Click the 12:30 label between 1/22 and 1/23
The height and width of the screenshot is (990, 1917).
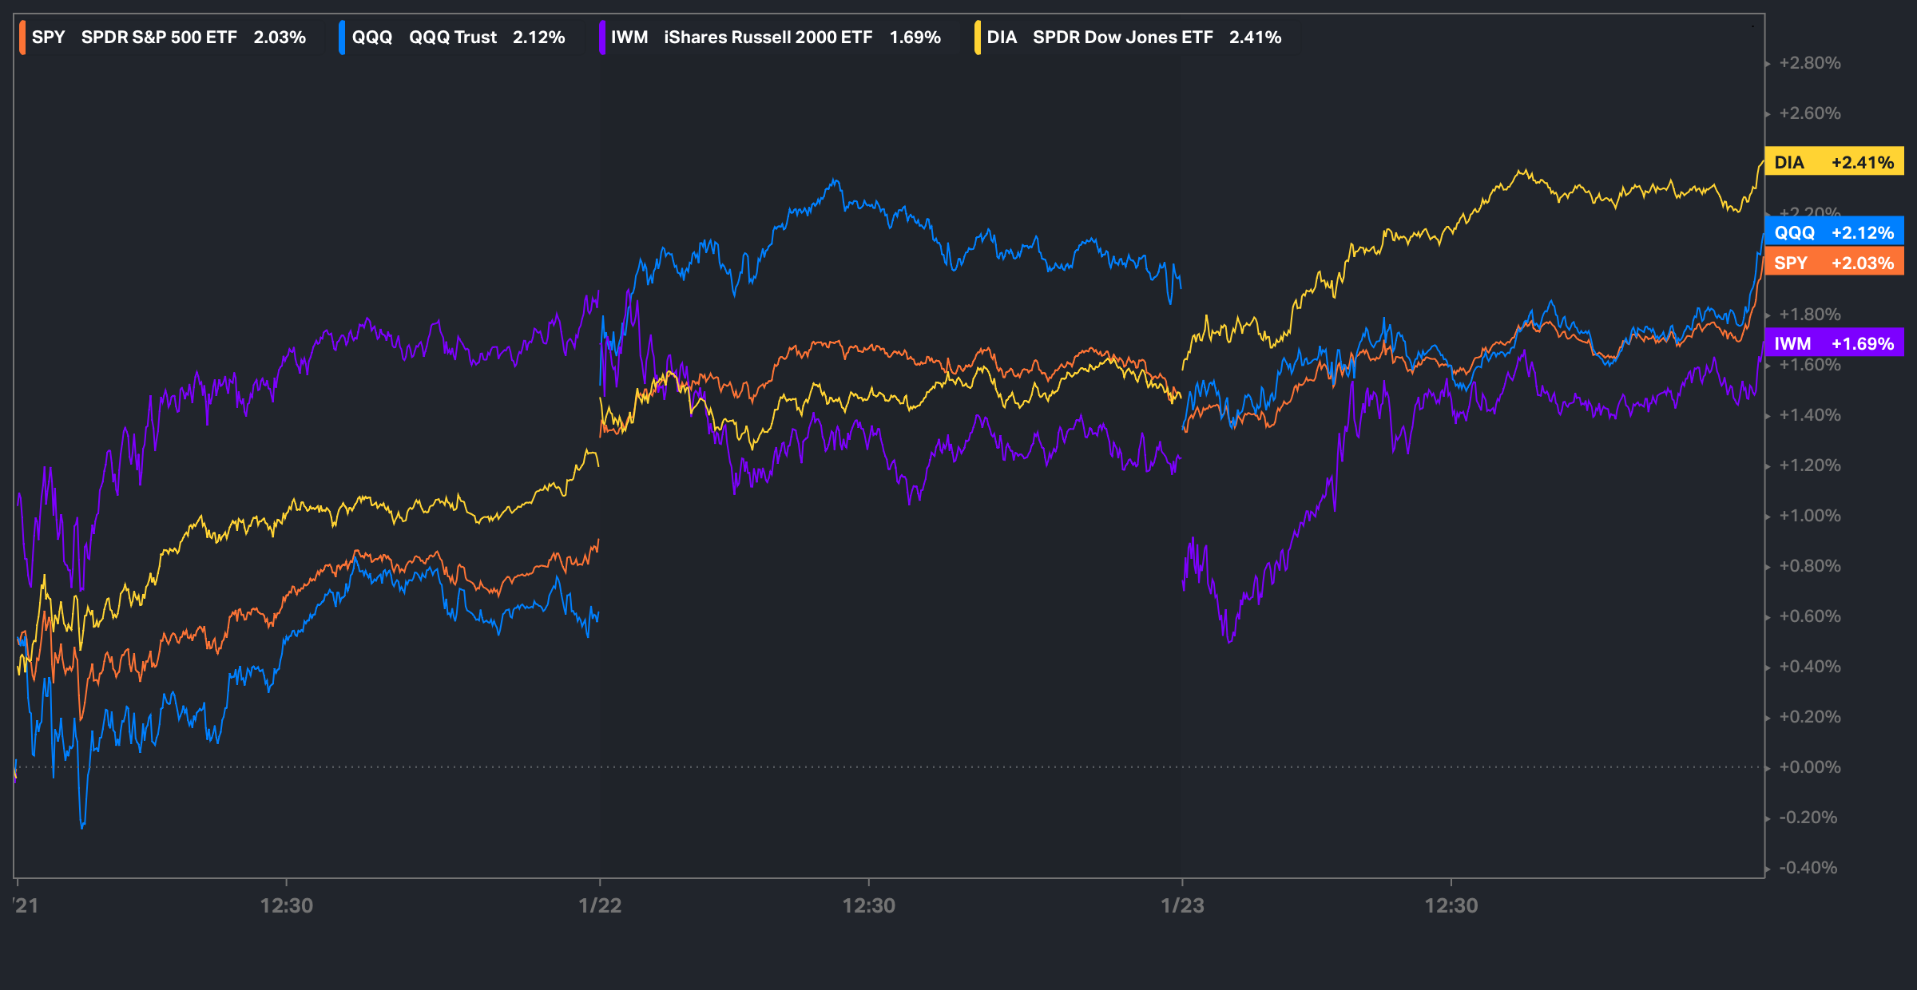click(869, 905)
